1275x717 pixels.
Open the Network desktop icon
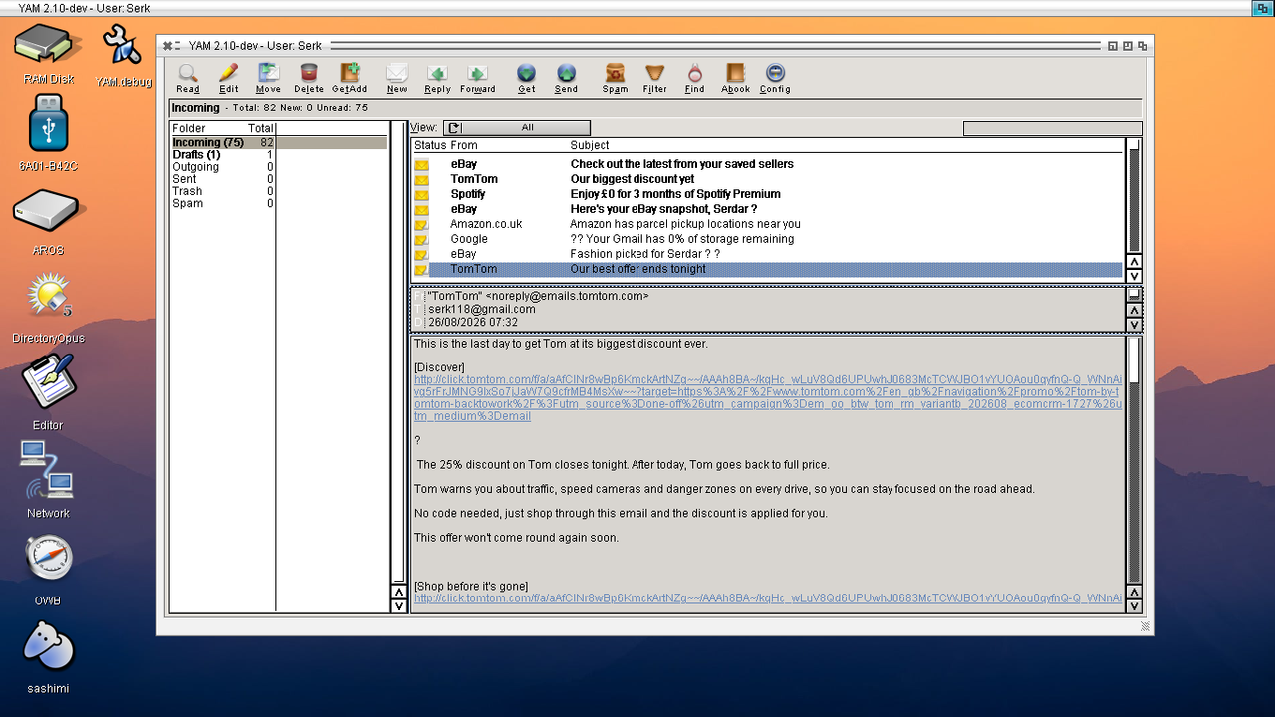click(x=48, y=480)
